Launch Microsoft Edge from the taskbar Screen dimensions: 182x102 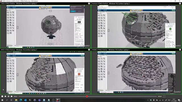point(21,100)
